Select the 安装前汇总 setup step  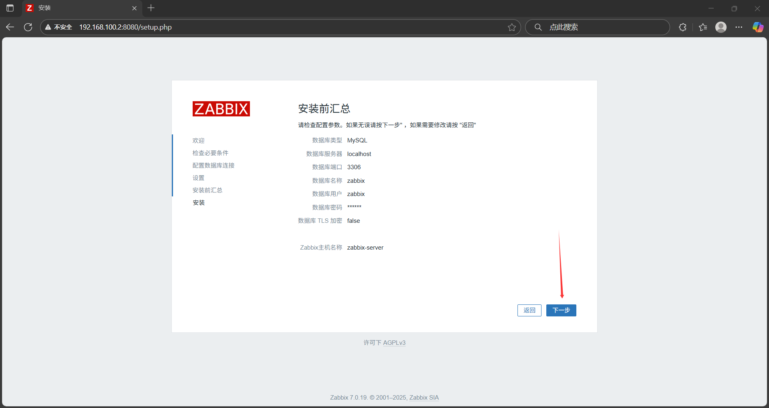(207, 190)
